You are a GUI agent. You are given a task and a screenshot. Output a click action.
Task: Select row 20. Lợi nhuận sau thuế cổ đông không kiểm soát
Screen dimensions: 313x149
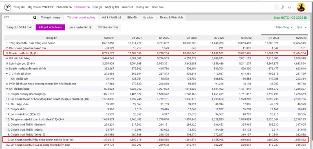[x=156, y=145]
